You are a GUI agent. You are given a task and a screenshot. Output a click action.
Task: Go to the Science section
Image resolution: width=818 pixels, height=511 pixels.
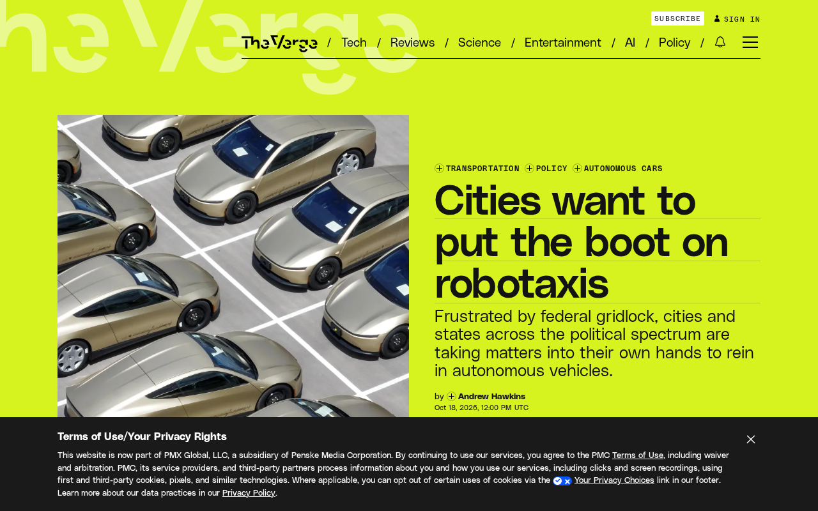point(479,43)
